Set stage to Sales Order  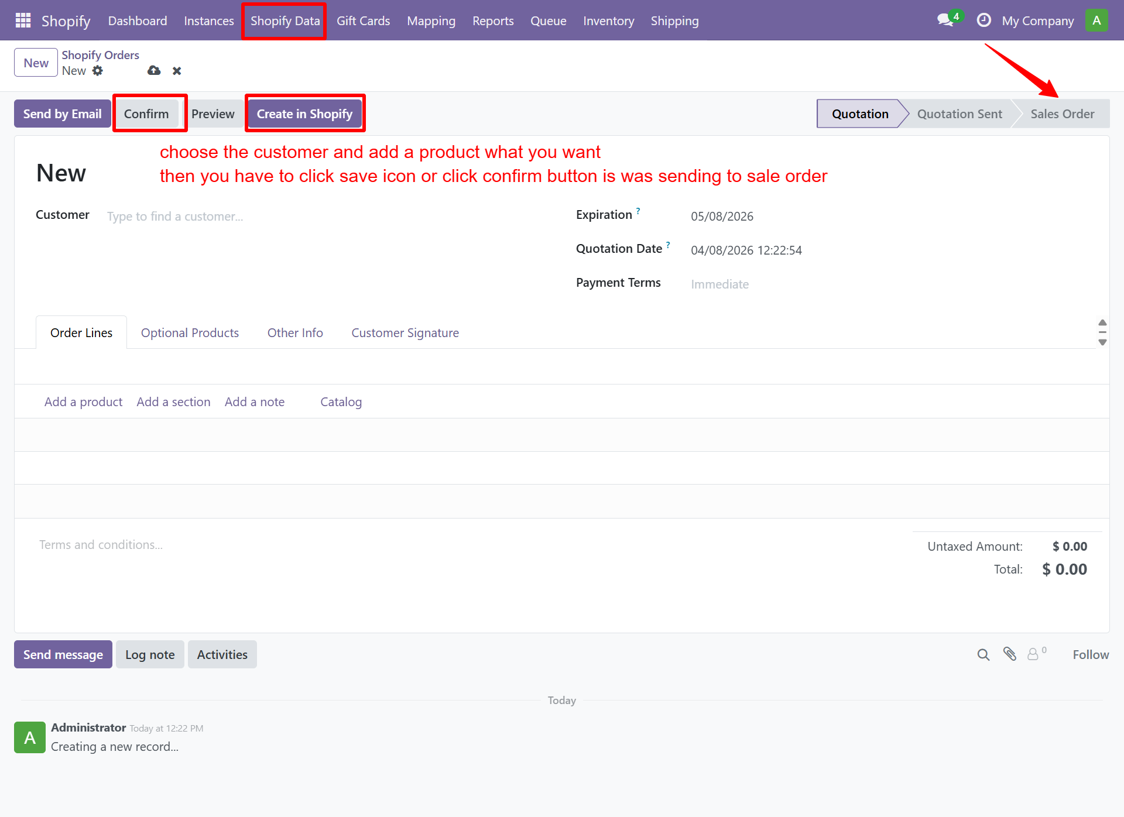point(1063,114)
